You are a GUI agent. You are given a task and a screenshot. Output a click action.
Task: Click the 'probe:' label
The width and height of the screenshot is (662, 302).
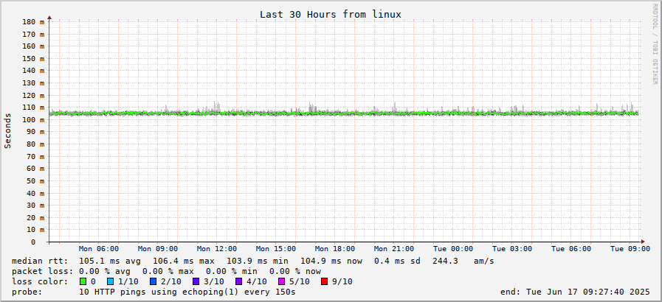point(27,292)
